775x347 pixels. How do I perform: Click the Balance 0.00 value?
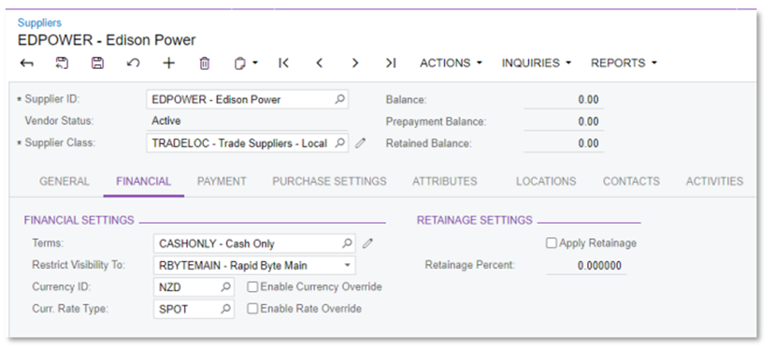[x=588, y=100]
